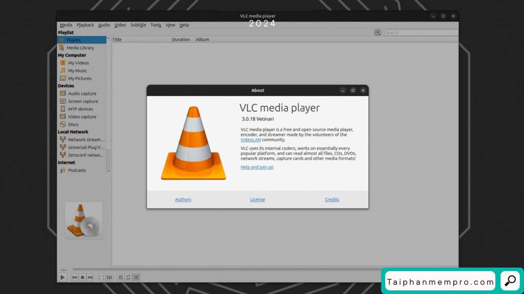
Task: Skip to next media track
Action: [90, 277]
